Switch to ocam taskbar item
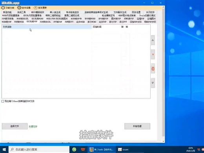Screen dimensions: 204x153 pos(123,149)
